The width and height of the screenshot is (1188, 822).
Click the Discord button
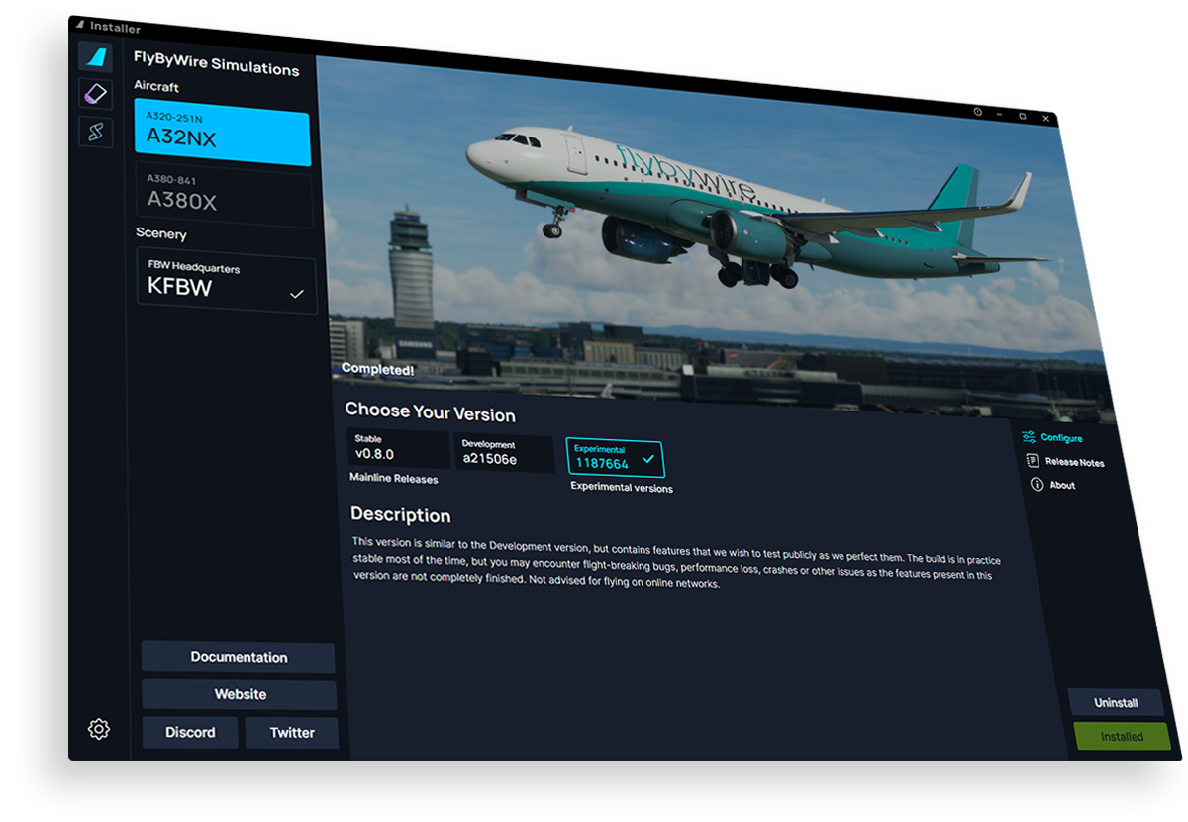[x=190, y=733]
